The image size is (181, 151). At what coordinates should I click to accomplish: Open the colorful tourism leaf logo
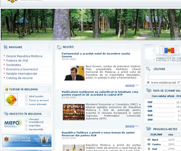point(11,100)
